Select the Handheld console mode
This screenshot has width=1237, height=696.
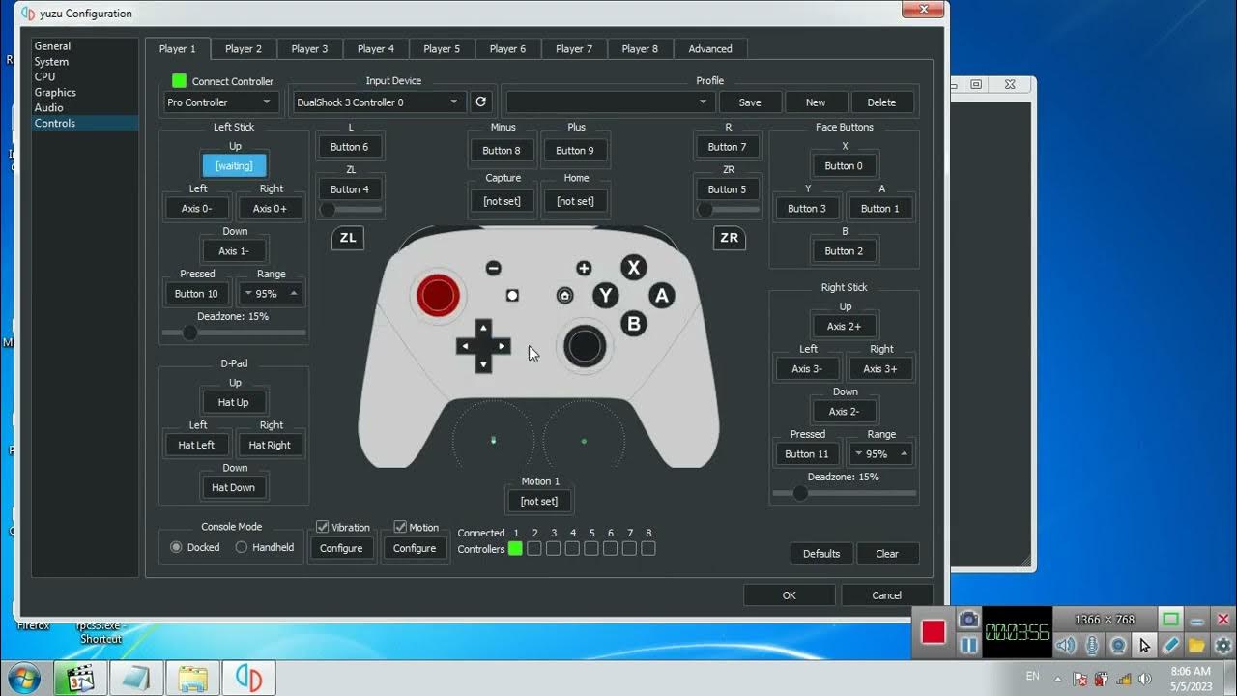242,547
